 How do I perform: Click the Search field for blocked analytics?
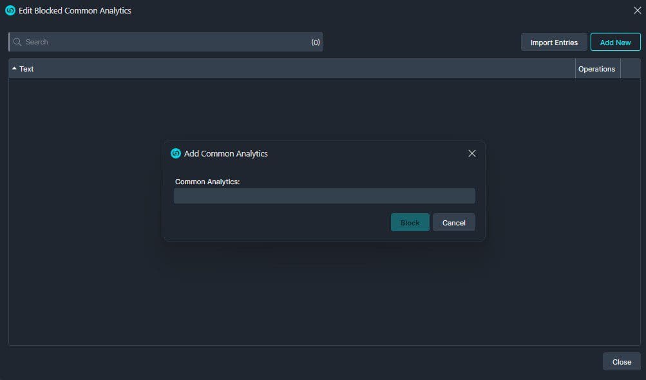pyautogui.click(x=166, y=42)
